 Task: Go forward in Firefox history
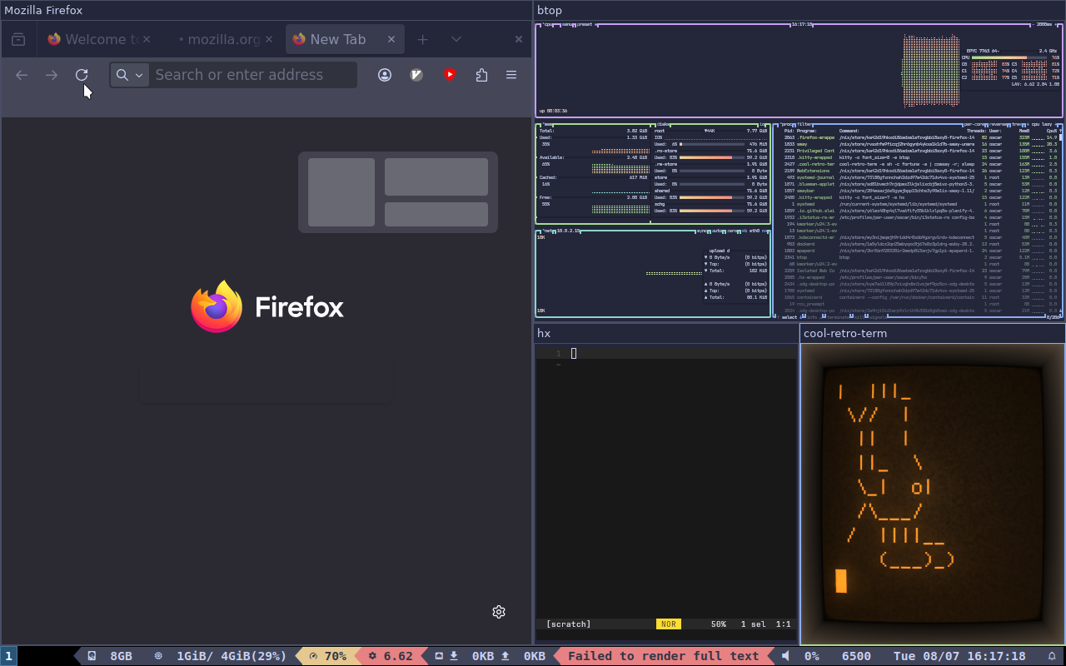[x=52, y=75]
